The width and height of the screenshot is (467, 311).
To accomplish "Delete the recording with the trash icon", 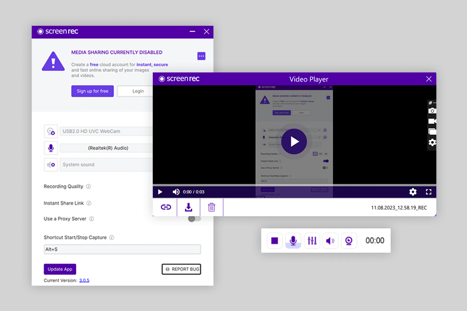I will pos(212,207).
